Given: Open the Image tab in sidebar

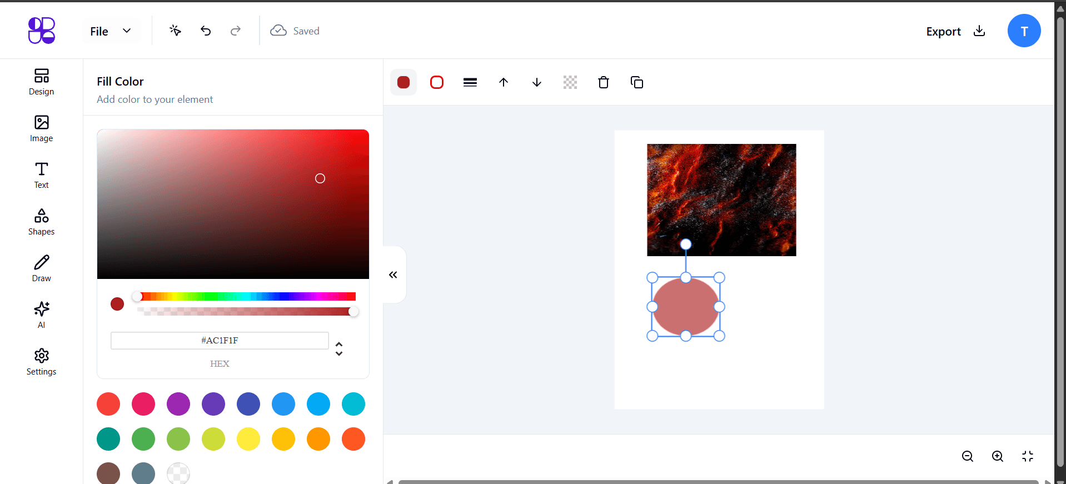Looking at the screenshot, I should 42,129.
